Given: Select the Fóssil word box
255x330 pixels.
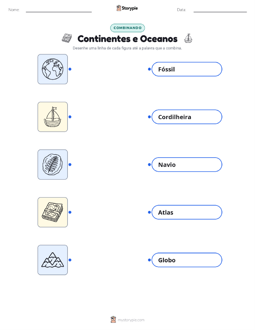Looking at the screenshot, I should 187,69.
